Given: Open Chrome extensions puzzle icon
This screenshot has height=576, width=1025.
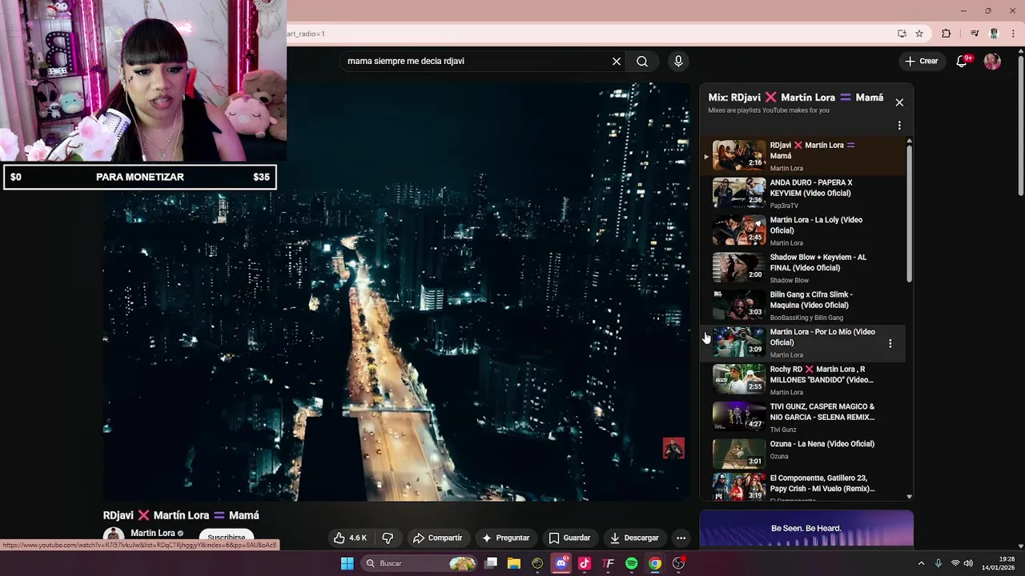Looking at the screenshot, I should click(947, 34).
